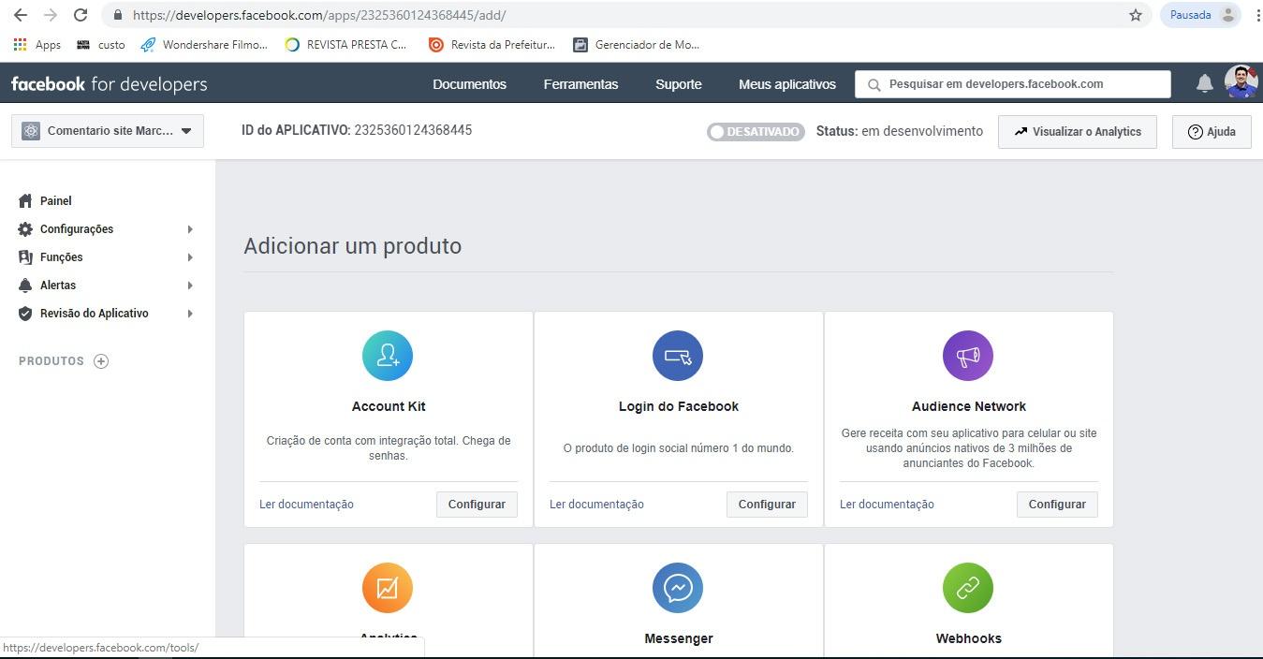Open the Revista da Prefeitur... bookmark
This screenshot has height=659, width=1263.
coord(492,44)
